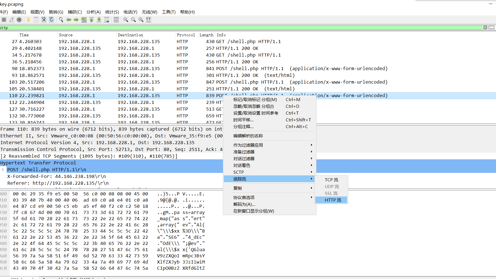Open 编辑(E) menu
This screenshot has height=279, width=496.
point(19,12)
